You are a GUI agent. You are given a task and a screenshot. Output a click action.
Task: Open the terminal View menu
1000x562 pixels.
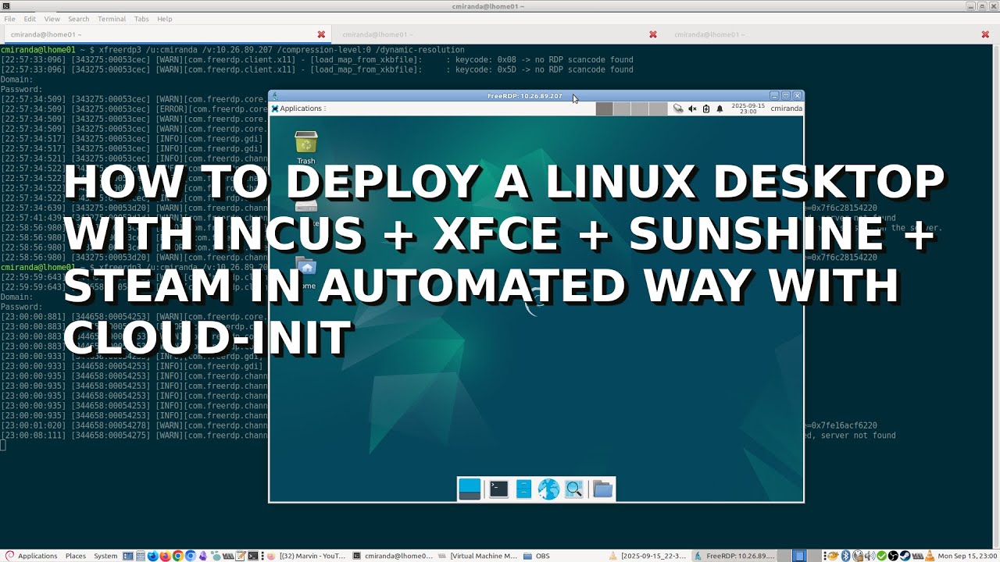point(52,19)
